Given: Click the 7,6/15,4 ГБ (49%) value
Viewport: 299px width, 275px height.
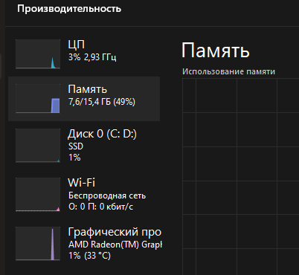Looking at the screenshot, I should click(102, 102).
